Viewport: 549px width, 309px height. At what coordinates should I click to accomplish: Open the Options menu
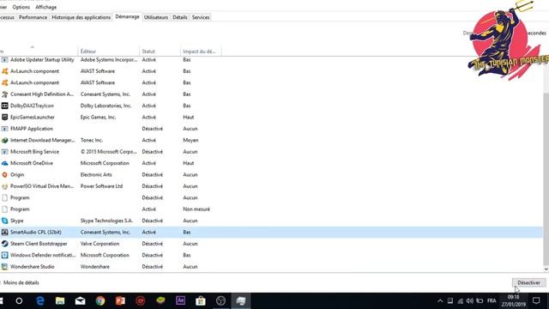(21, 7)
